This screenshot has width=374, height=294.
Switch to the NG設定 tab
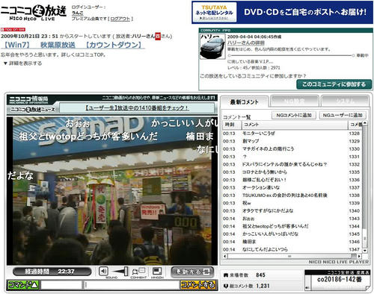294,101
